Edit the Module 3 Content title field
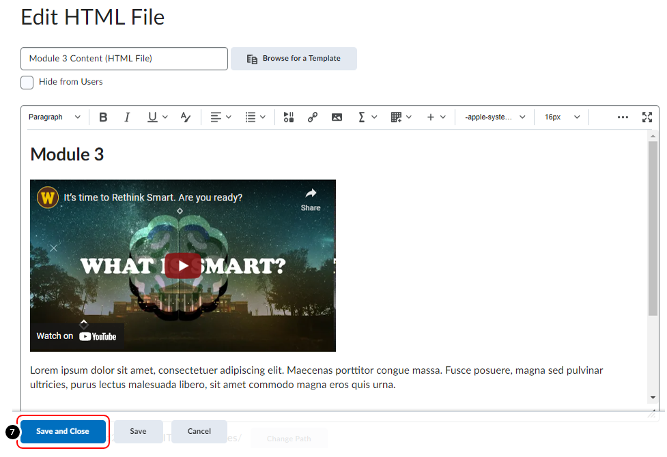 [124, 59]
